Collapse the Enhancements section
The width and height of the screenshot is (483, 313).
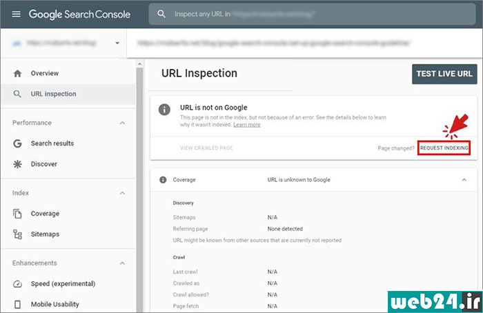pyautogui.click(x=122, y=263)
